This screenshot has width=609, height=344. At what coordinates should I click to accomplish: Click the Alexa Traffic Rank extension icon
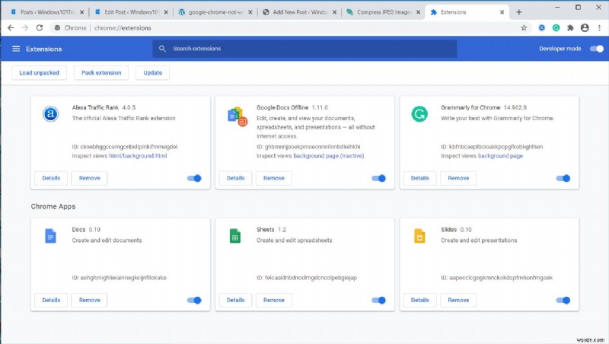coord(50,115)
